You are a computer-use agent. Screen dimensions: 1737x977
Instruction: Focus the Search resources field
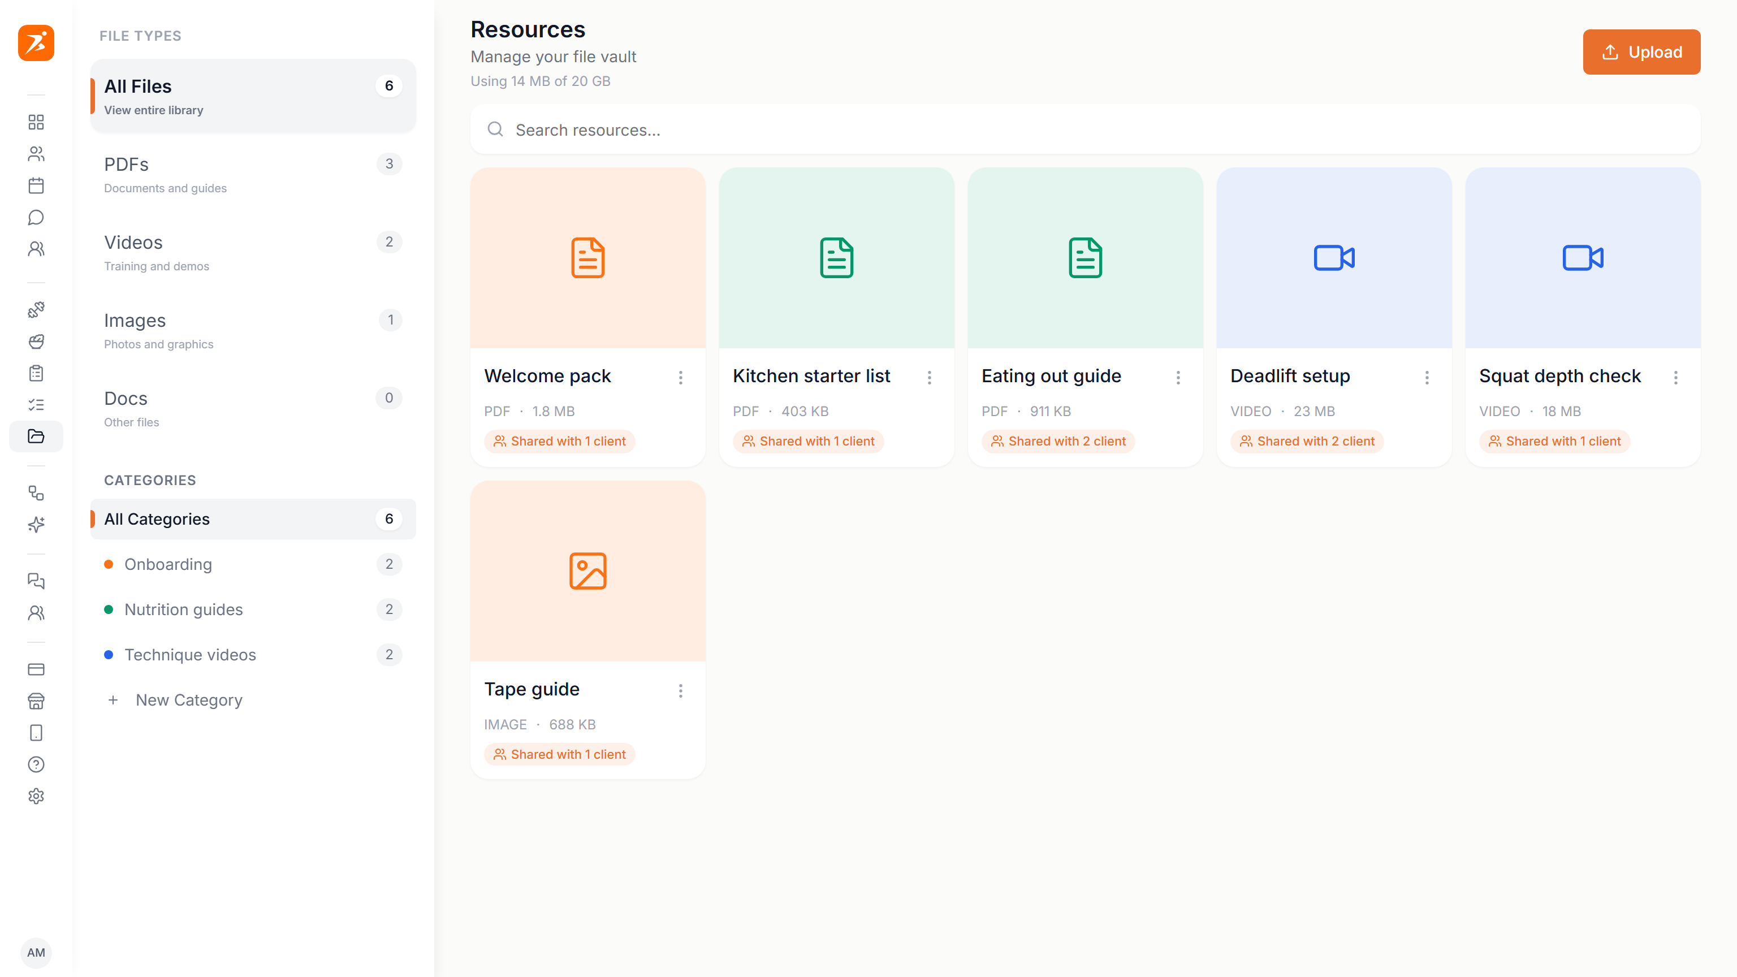[1085, 129]
